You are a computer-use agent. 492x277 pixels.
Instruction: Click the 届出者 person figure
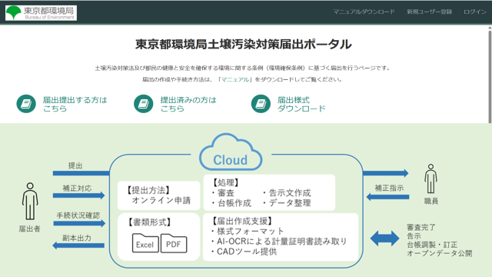click(30, 201)
